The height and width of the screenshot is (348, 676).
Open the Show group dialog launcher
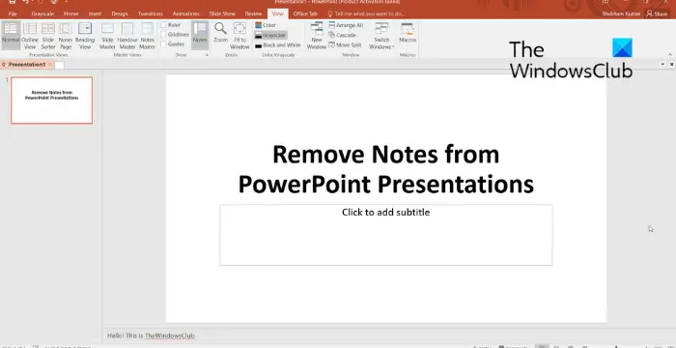coord(207,55)
